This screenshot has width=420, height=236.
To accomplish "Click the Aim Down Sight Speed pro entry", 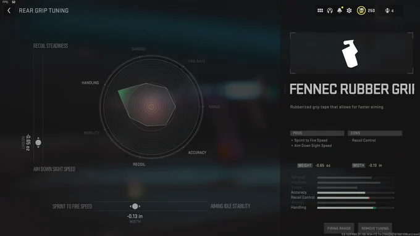I will coord(313,145).
